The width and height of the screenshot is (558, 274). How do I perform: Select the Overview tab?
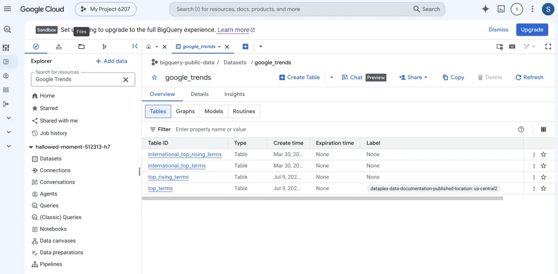(x=162, y=94)
